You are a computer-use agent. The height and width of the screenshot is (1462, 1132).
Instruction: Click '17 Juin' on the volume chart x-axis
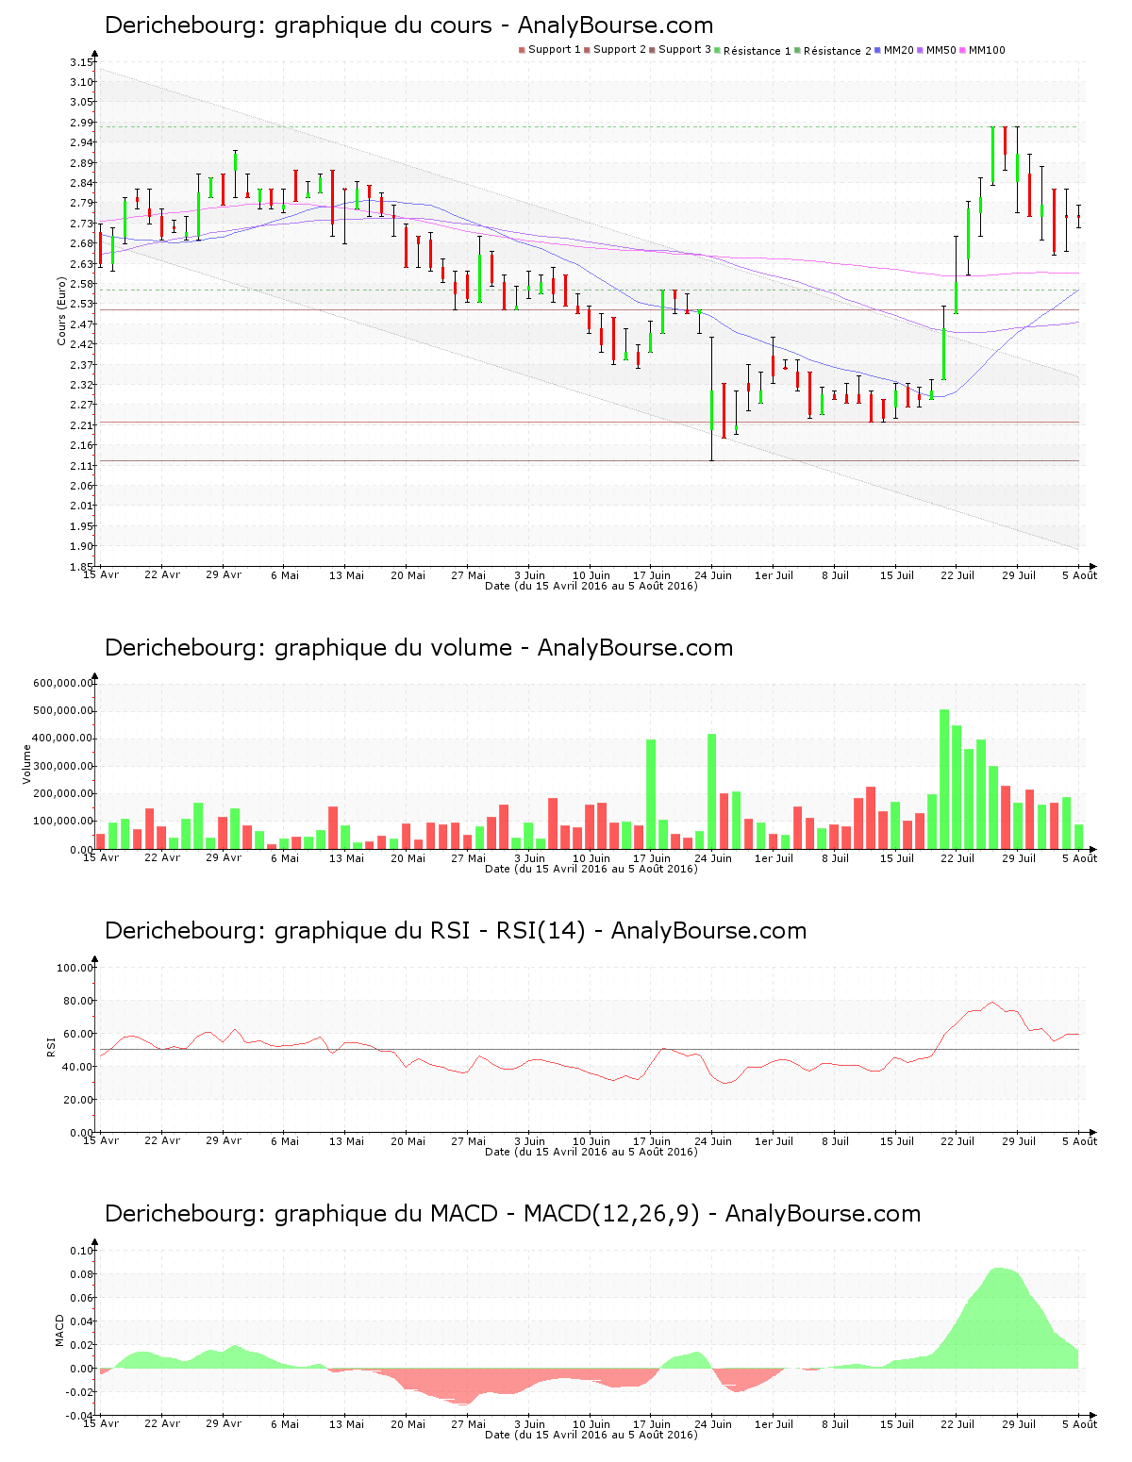pos(651,857)
